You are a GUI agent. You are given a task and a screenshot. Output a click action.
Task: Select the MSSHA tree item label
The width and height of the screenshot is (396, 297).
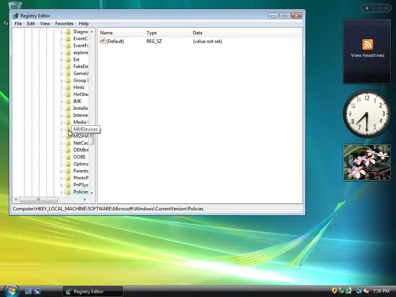click(x=80, y=136)
